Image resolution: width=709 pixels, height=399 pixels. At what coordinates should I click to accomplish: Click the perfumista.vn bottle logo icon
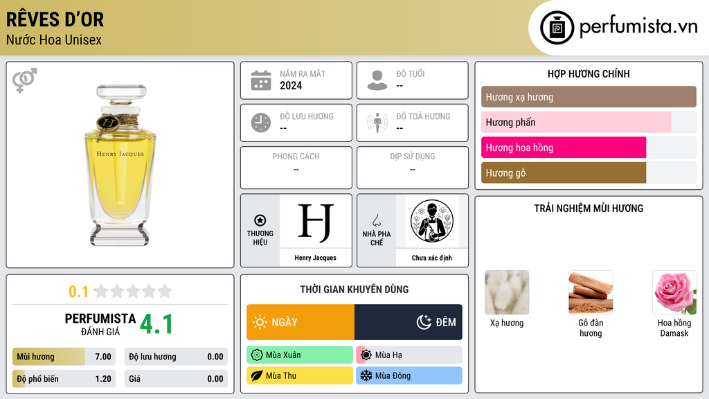tap(557, 28)
